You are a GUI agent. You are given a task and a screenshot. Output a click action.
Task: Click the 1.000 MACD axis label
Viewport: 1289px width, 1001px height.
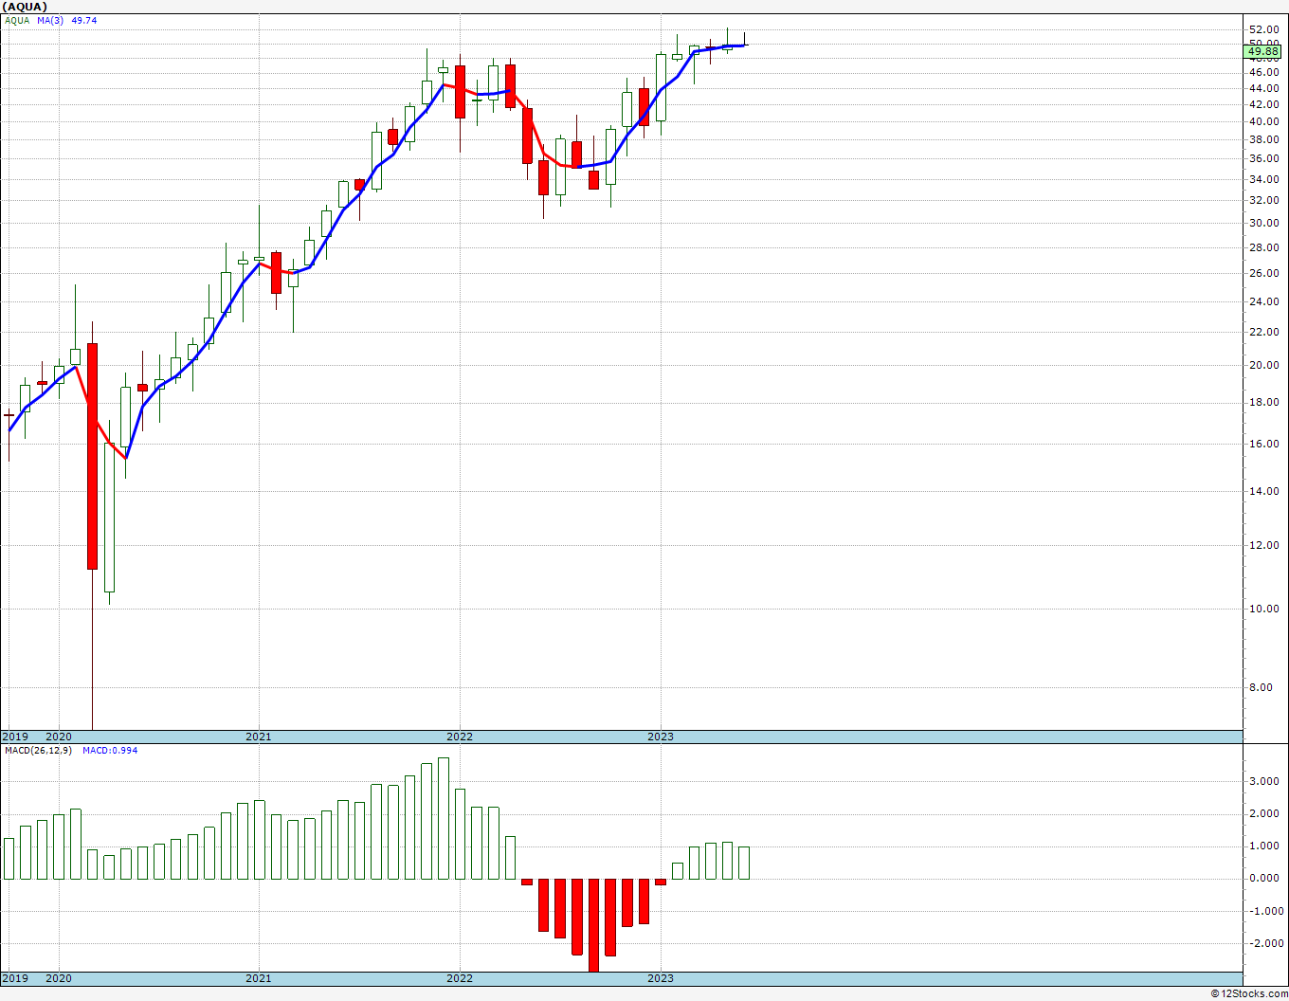click(x=1265, y=846)
